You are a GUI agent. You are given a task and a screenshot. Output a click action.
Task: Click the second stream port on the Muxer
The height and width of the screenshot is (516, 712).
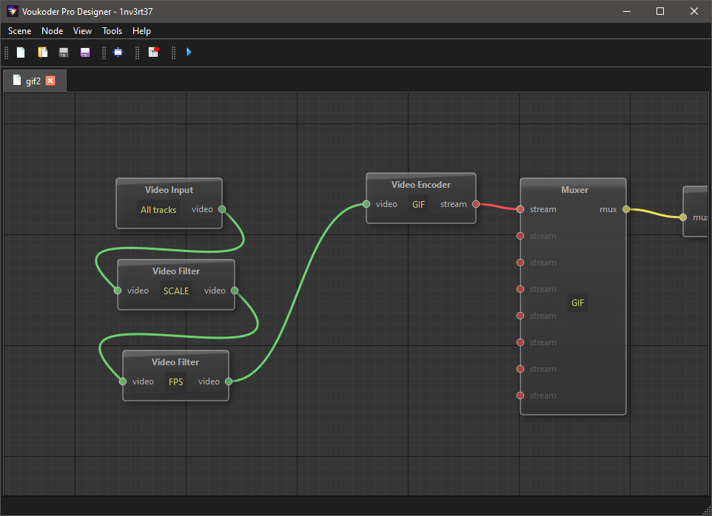click(520, 236)
